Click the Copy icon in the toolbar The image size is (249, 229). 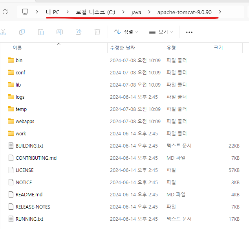(x=22, y=32)
